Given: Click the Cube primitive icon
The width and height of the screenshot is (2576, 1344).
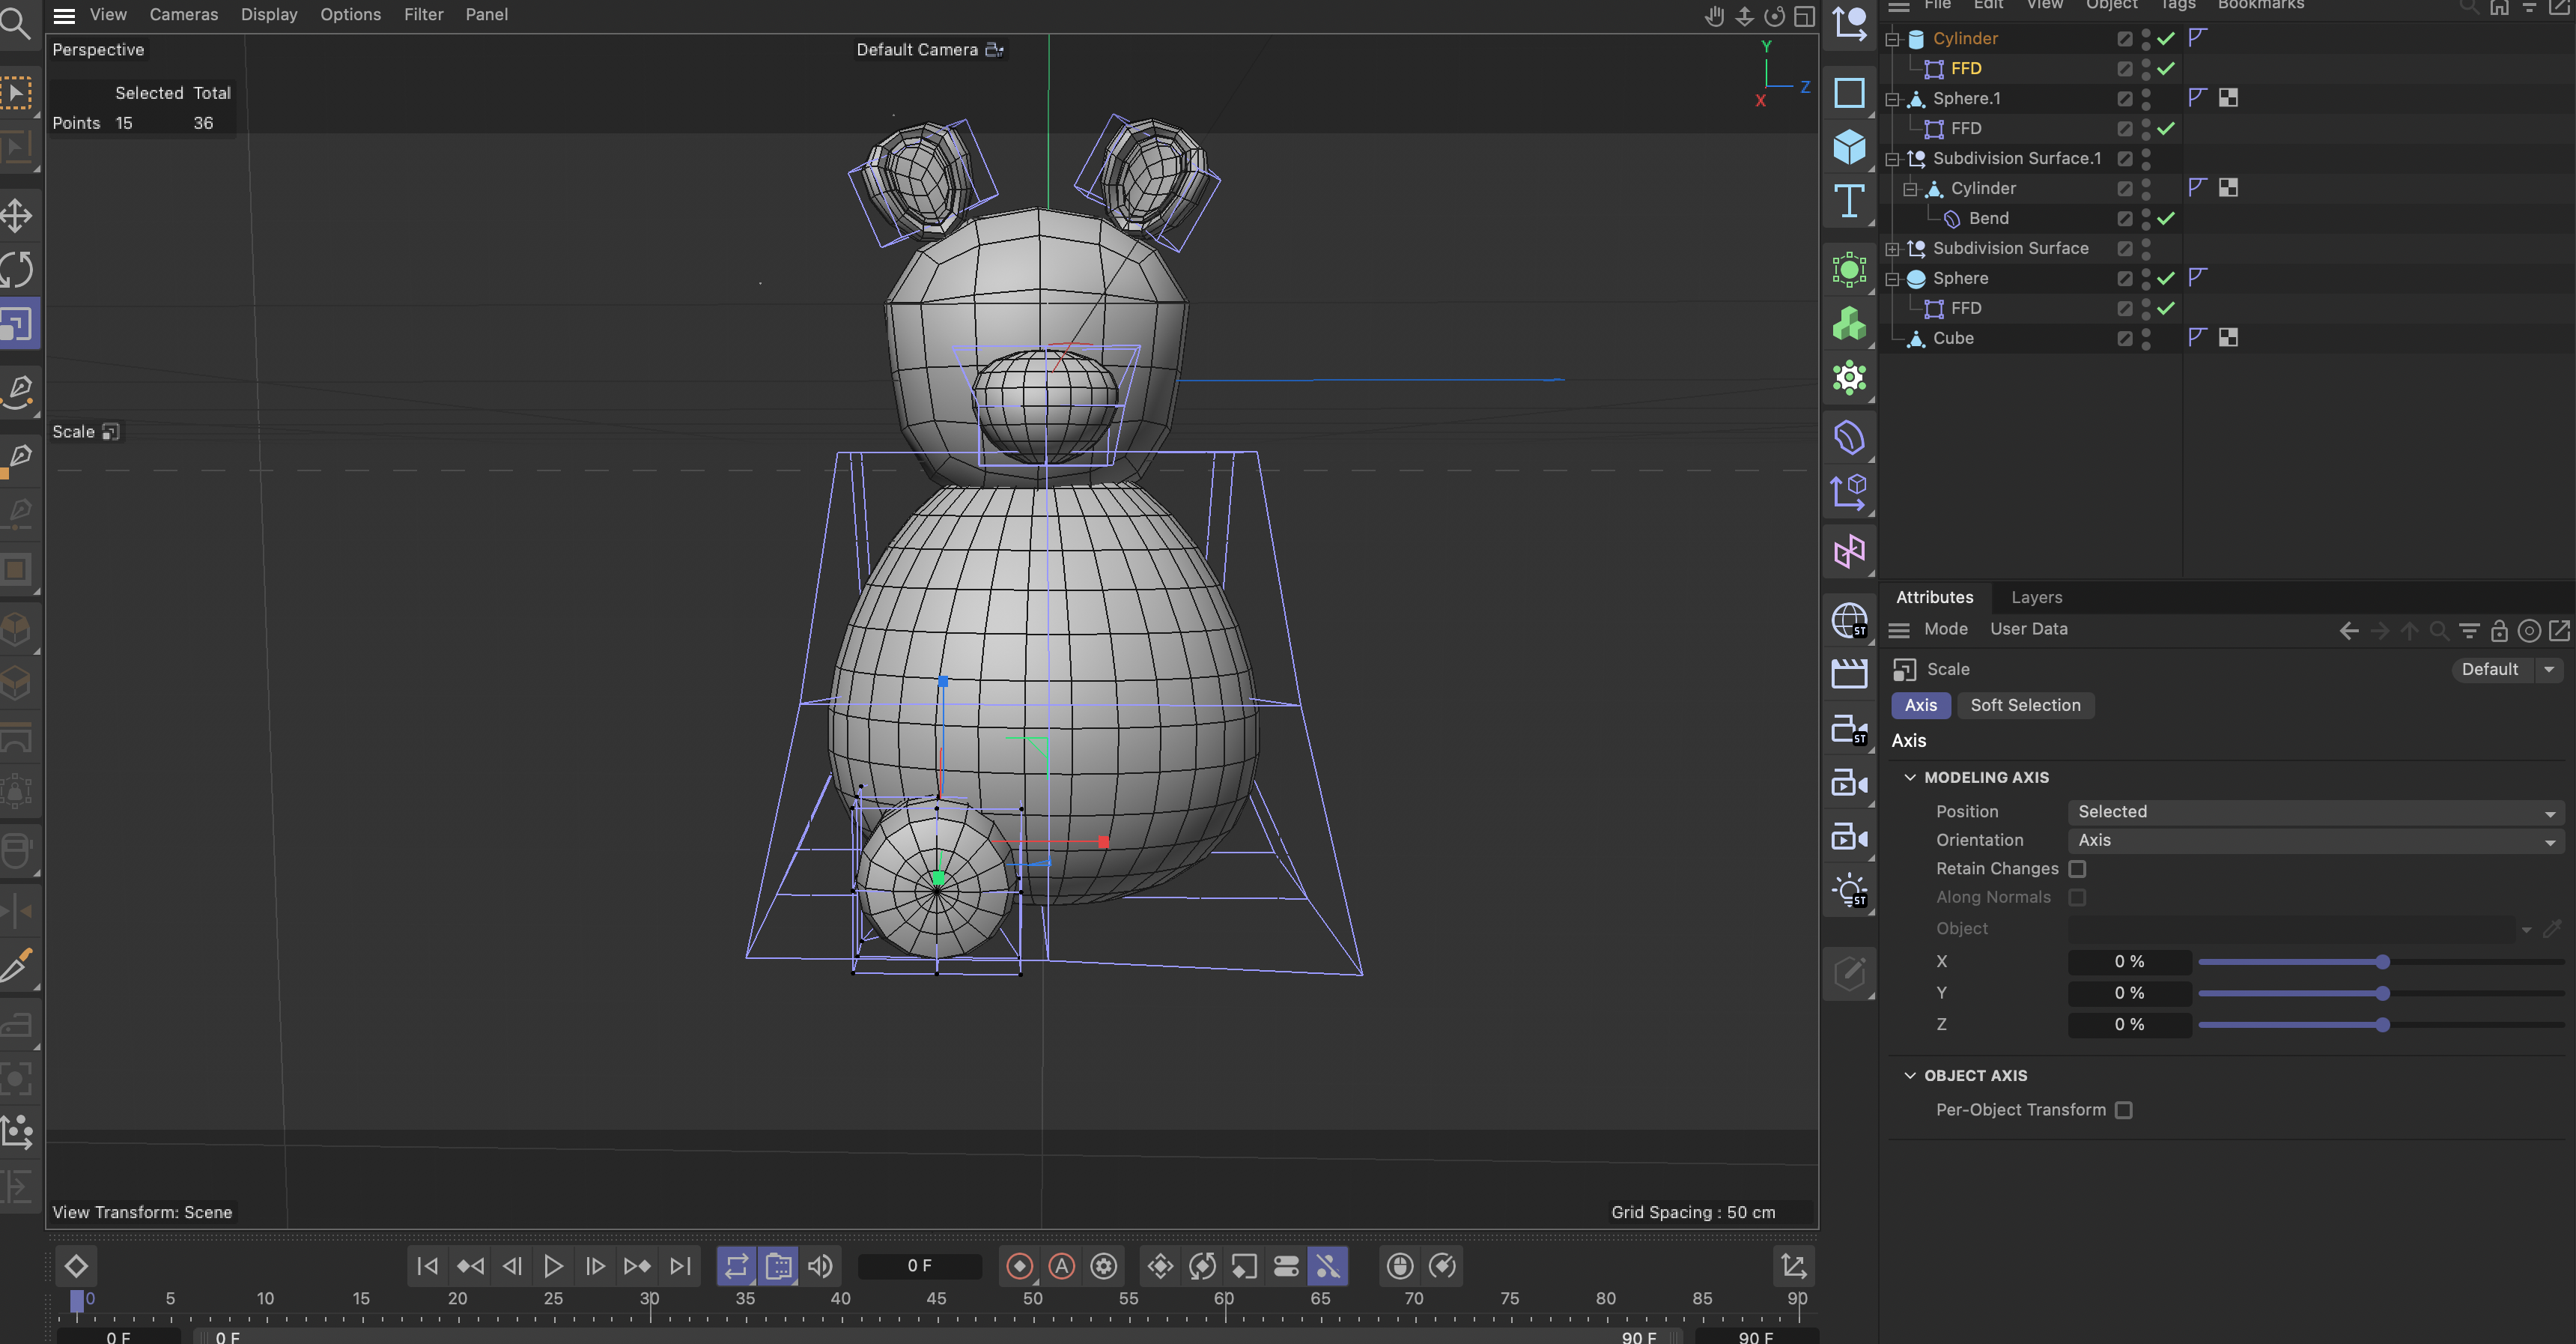Looking at the screenshot, I should 1849,147.
